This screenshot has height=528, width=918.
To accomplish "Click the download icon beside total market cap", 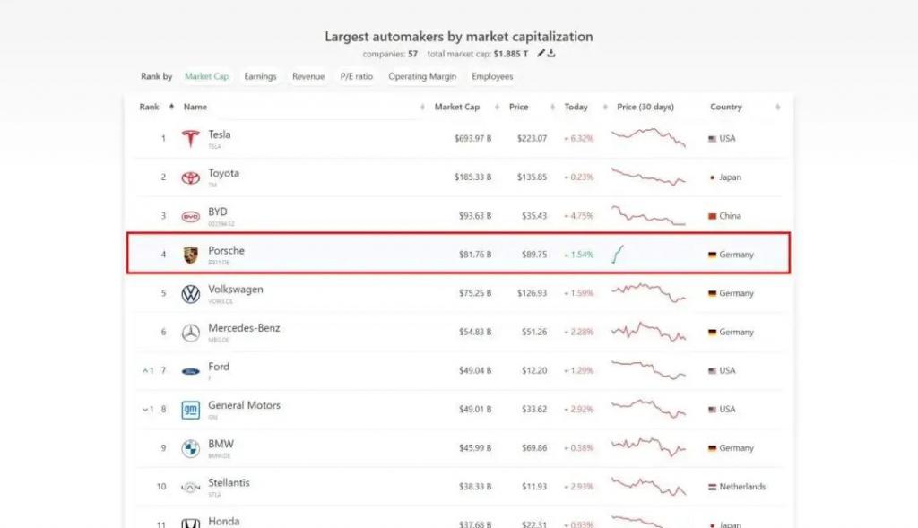I will coord(552,54).
